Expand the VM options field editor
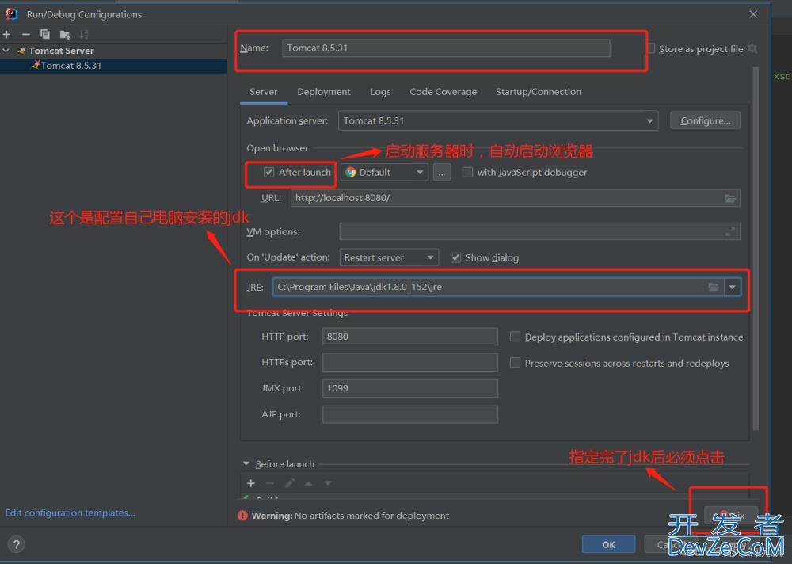The image size is (792, 564). tap(730, 231)
